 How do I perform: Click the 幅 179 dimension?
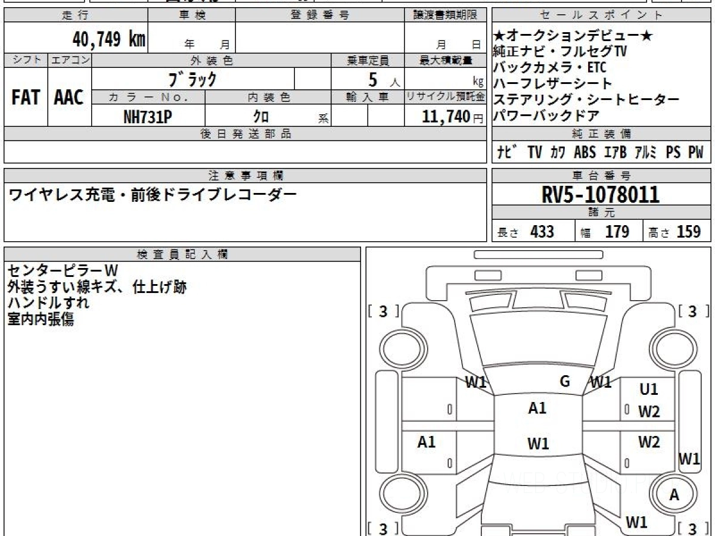click(605, 232)
